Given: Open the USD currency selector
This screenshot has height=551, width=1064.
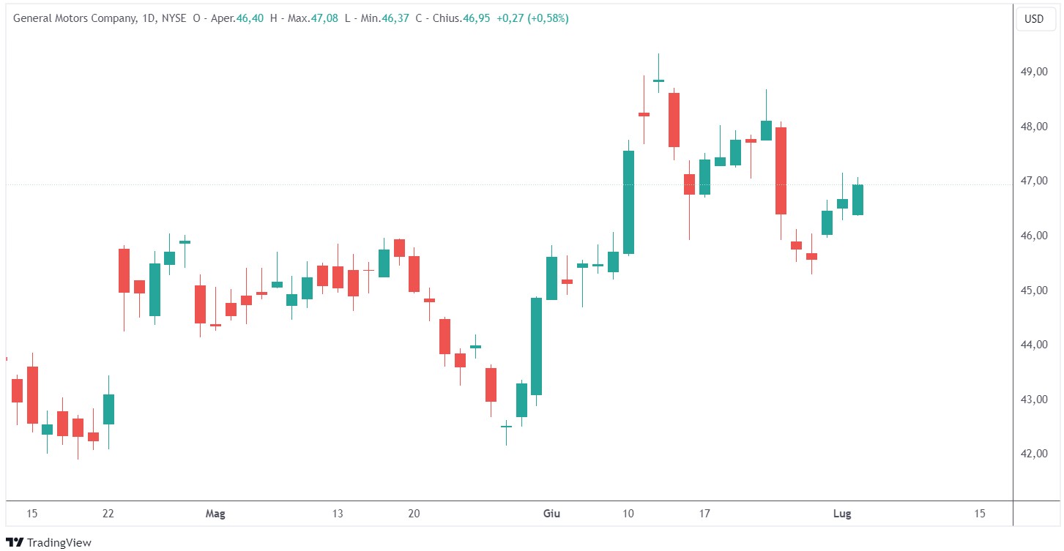Looking at the screenshot, I should (1033, 19).
